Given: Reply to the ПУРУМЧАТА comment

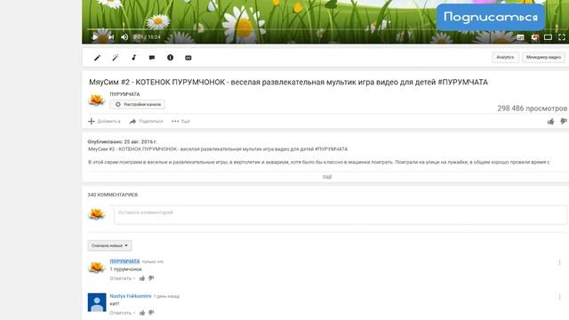Looking at the screenshot, I should pos(121,278).
